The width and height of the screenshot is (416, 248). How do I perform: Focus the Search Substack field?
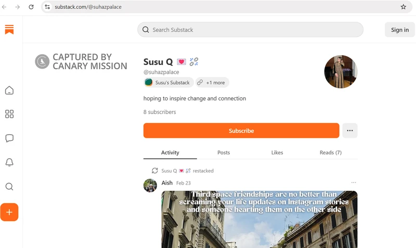click(250, 30)
